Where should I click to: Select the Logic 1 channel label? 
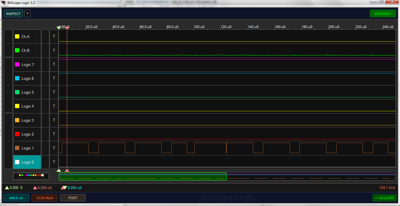(27, 148)
